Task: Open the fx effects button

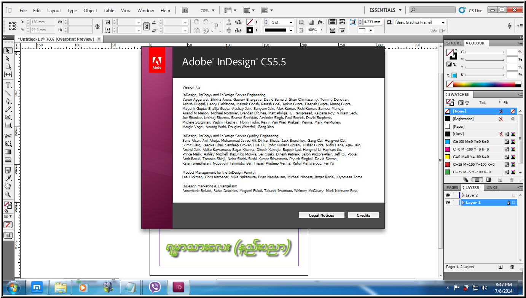Action: coord(320,22)
